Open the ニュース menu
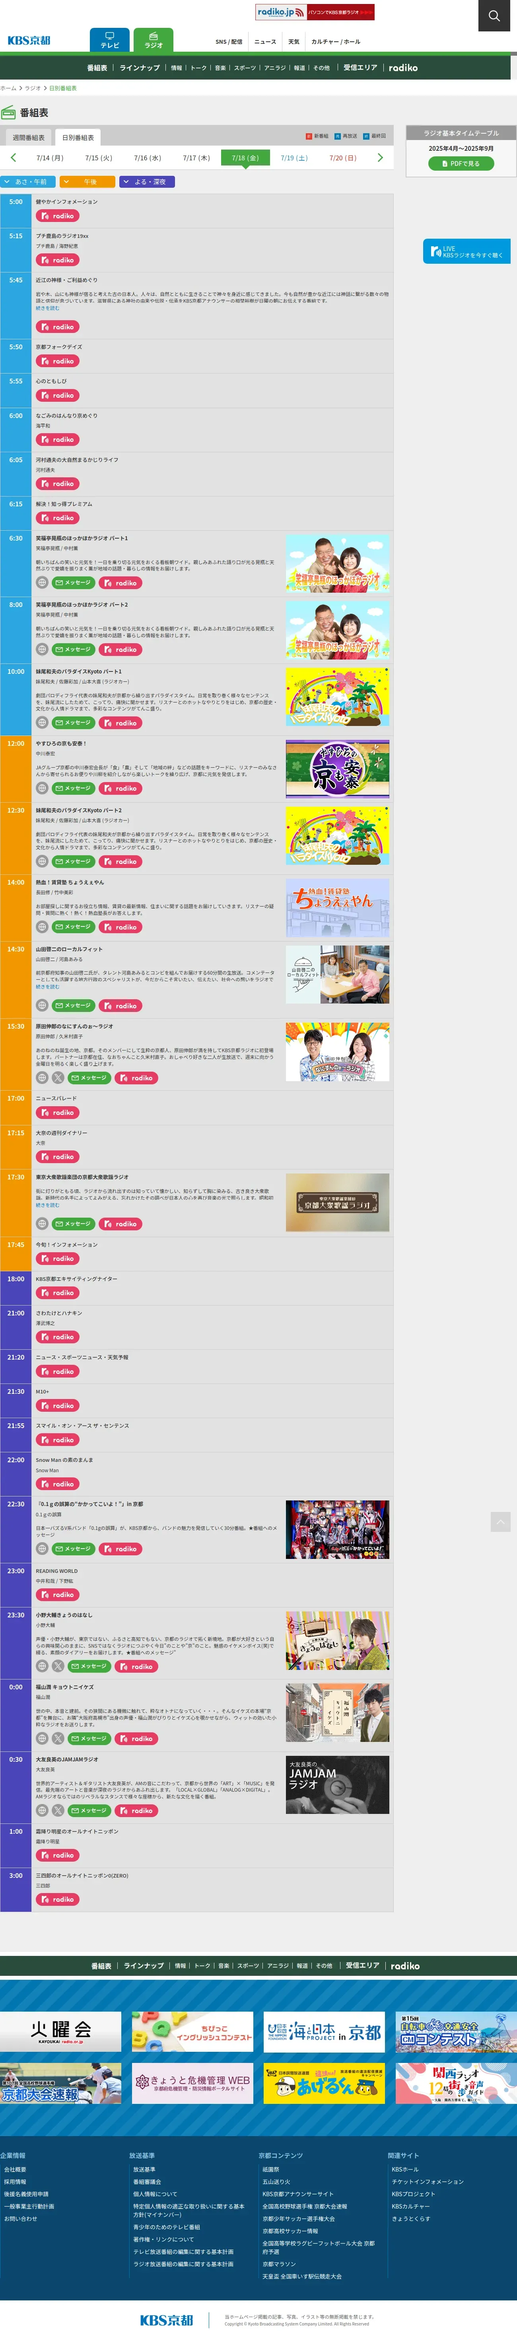This screenshot has height=2337, width=517. [265, 42]
